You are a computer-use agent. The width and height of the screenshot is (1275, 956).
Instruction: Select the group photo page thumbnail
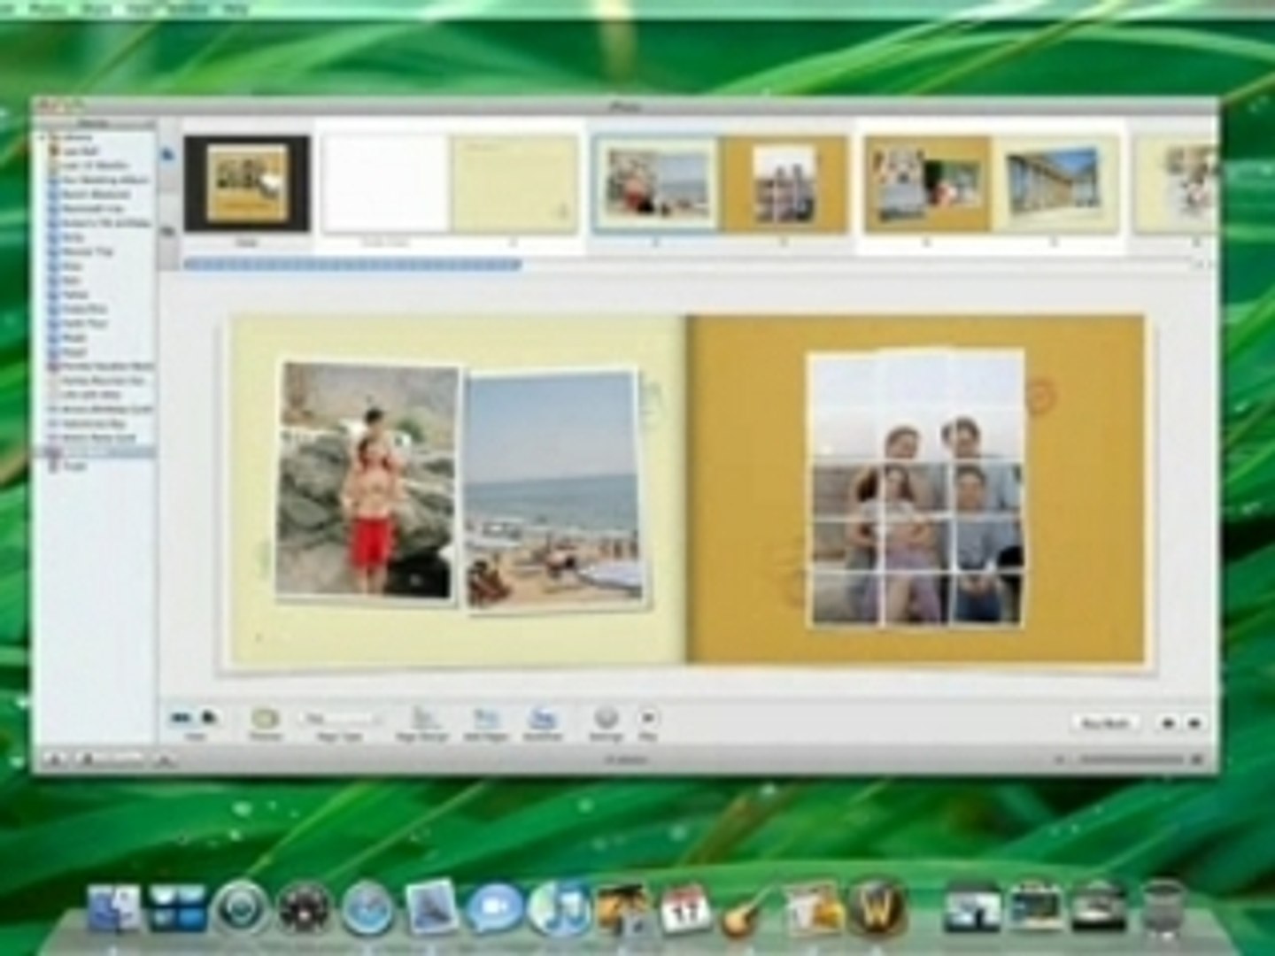pyautogui.click(x=784, y=185)
